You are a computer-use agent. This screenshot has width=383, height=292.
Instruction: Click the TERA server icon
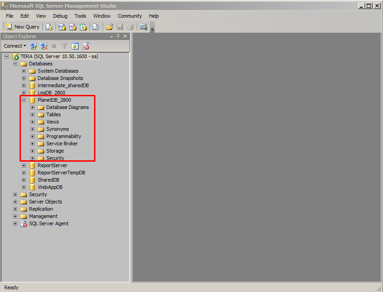coord(15,56)
